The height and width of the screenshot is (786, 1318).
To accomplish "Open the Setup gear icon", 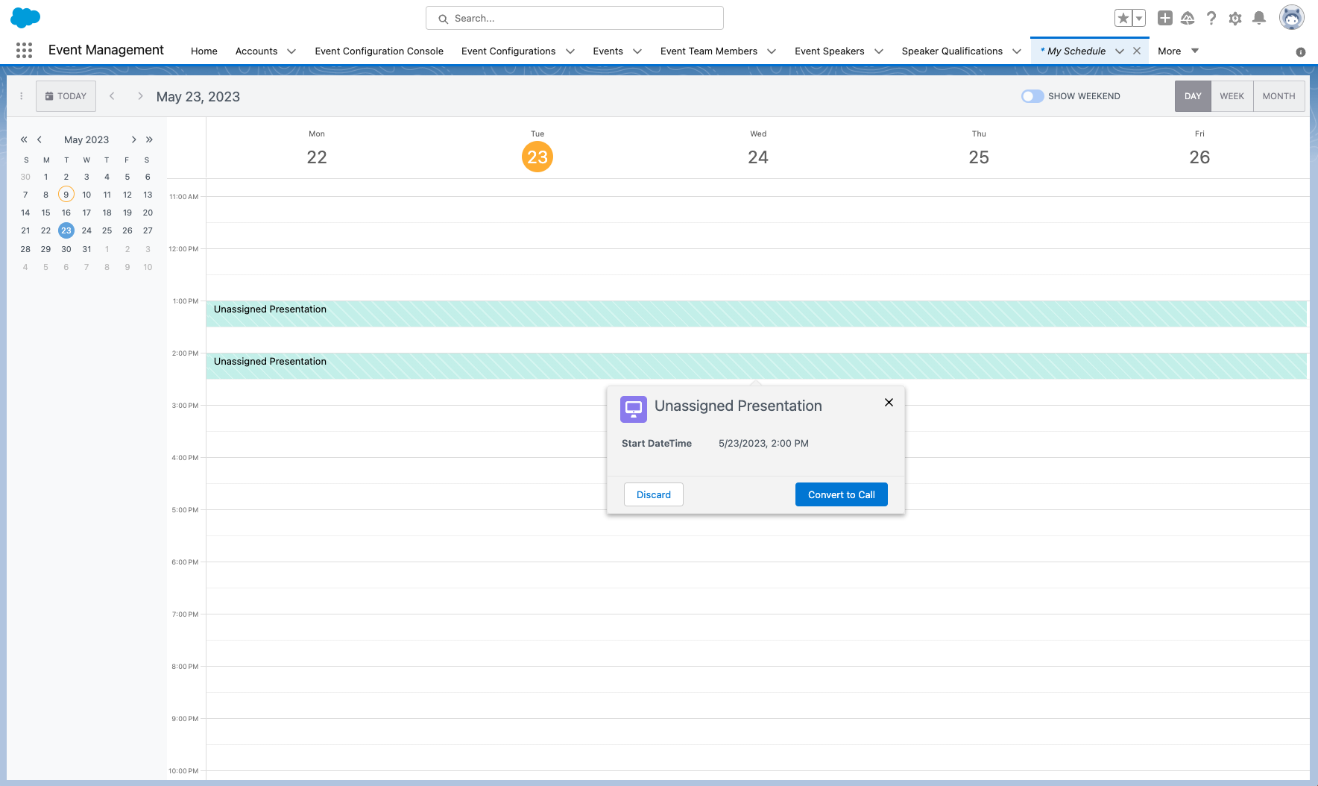I will click(1235, 18).
